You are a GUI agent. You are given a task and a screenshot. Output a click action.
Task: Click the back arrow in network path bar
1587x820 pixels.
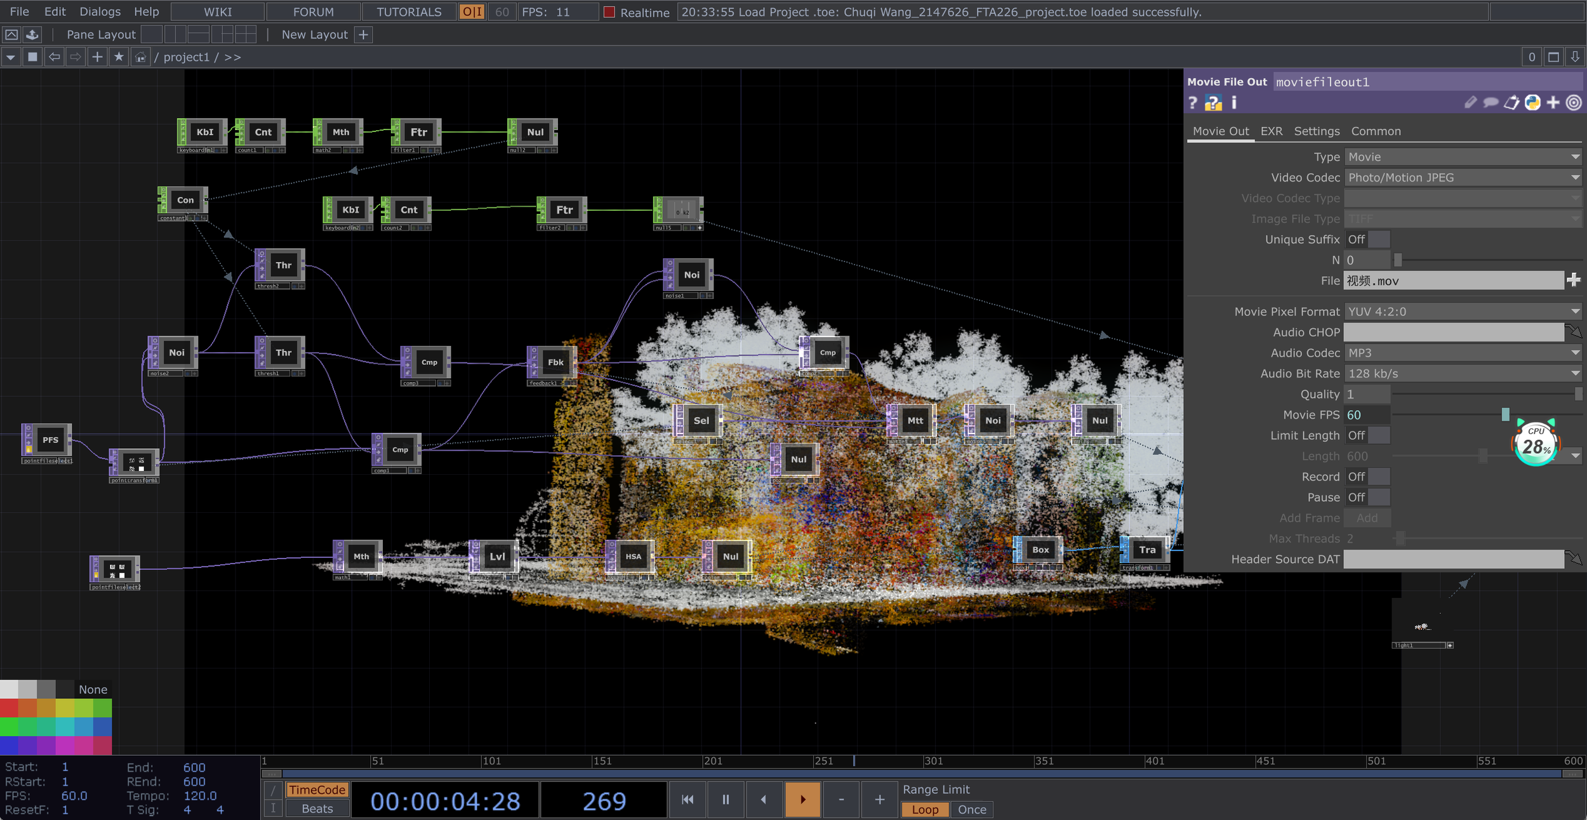coord(55,57)
